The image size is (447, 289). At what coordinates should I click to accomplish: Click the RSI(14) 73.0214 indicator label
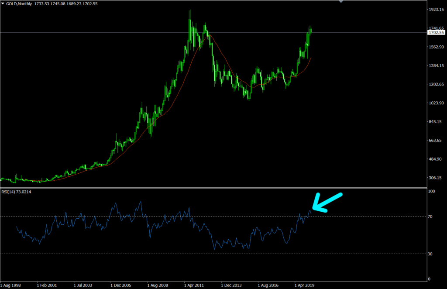pyautogui.click(x=18, y=192)
